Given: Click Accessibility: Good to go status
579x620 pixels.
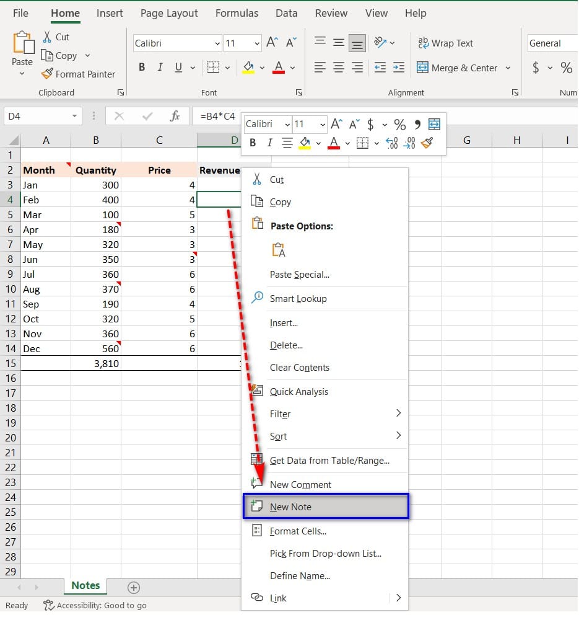Looking at the screenshot, I should [95, 605].
